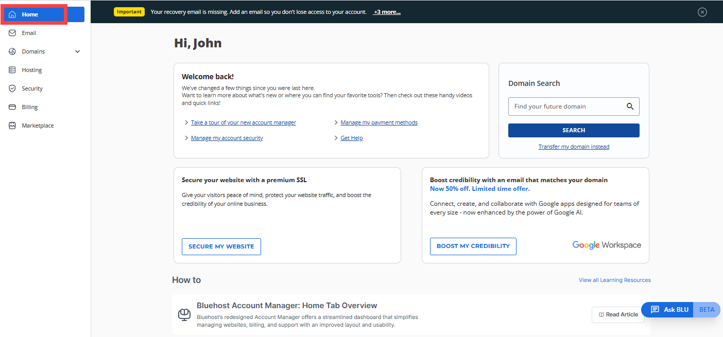Open the Marketplace menu item
723x337 pixels.
coord(38,126)
